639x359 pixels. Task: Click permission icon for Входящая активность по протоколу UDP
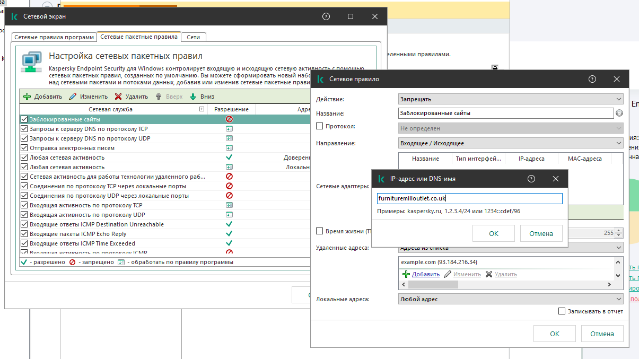point(229,215)
